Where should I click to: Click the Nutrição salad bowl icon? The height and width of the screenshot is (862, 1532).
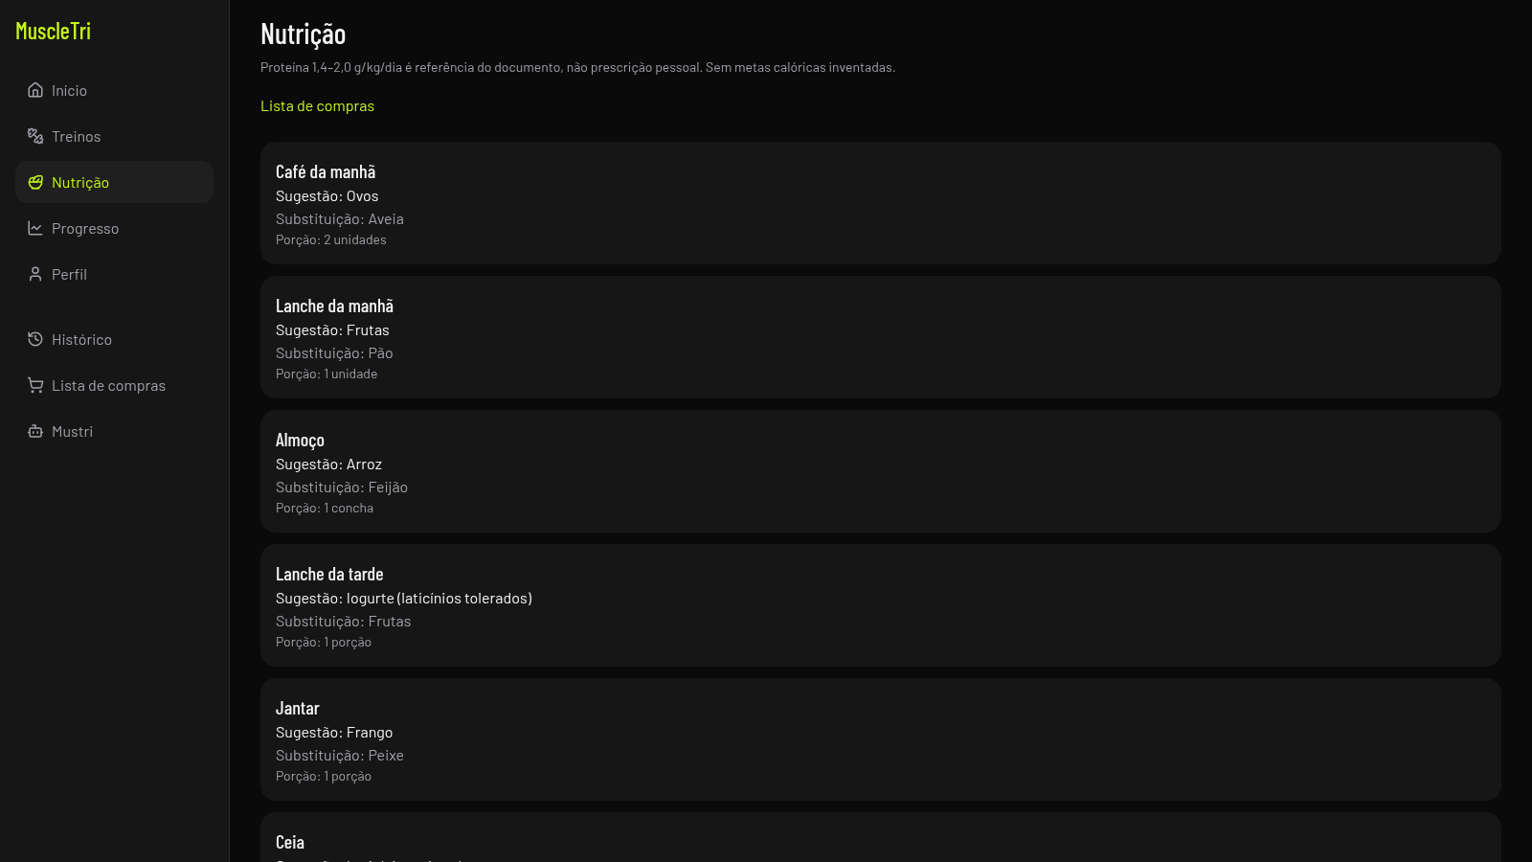coord(35,182)
